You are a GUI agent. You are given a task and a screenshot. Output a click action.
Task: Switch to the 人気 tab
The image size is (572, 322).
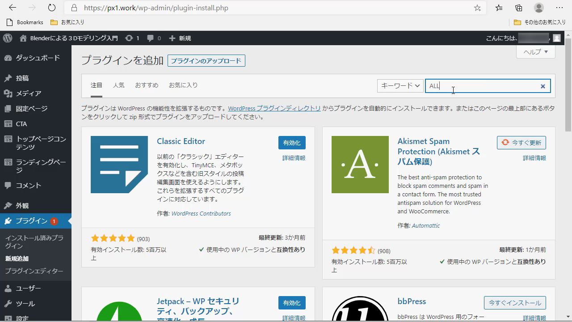[118, 85]
